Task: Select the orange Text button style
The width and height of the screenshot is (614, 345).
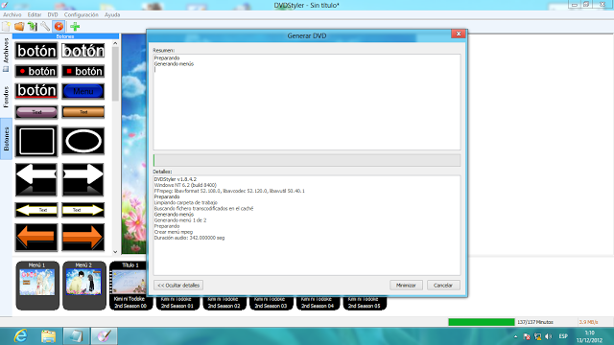Action: [83, 112]
